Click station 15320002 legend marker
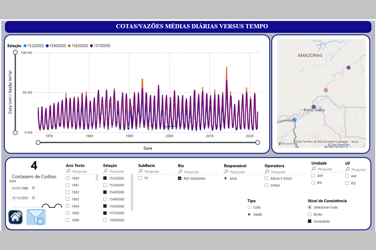This screenshot has width=376, height=250. click(25, 46)
